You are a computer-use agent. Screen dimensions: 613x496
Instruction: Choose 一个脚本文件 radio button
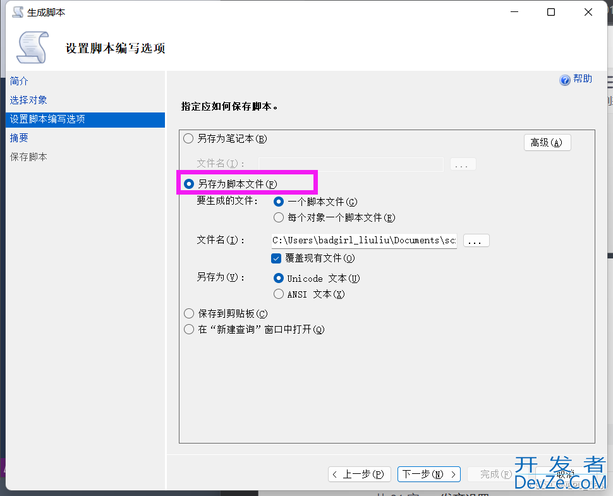pos(278,202)
